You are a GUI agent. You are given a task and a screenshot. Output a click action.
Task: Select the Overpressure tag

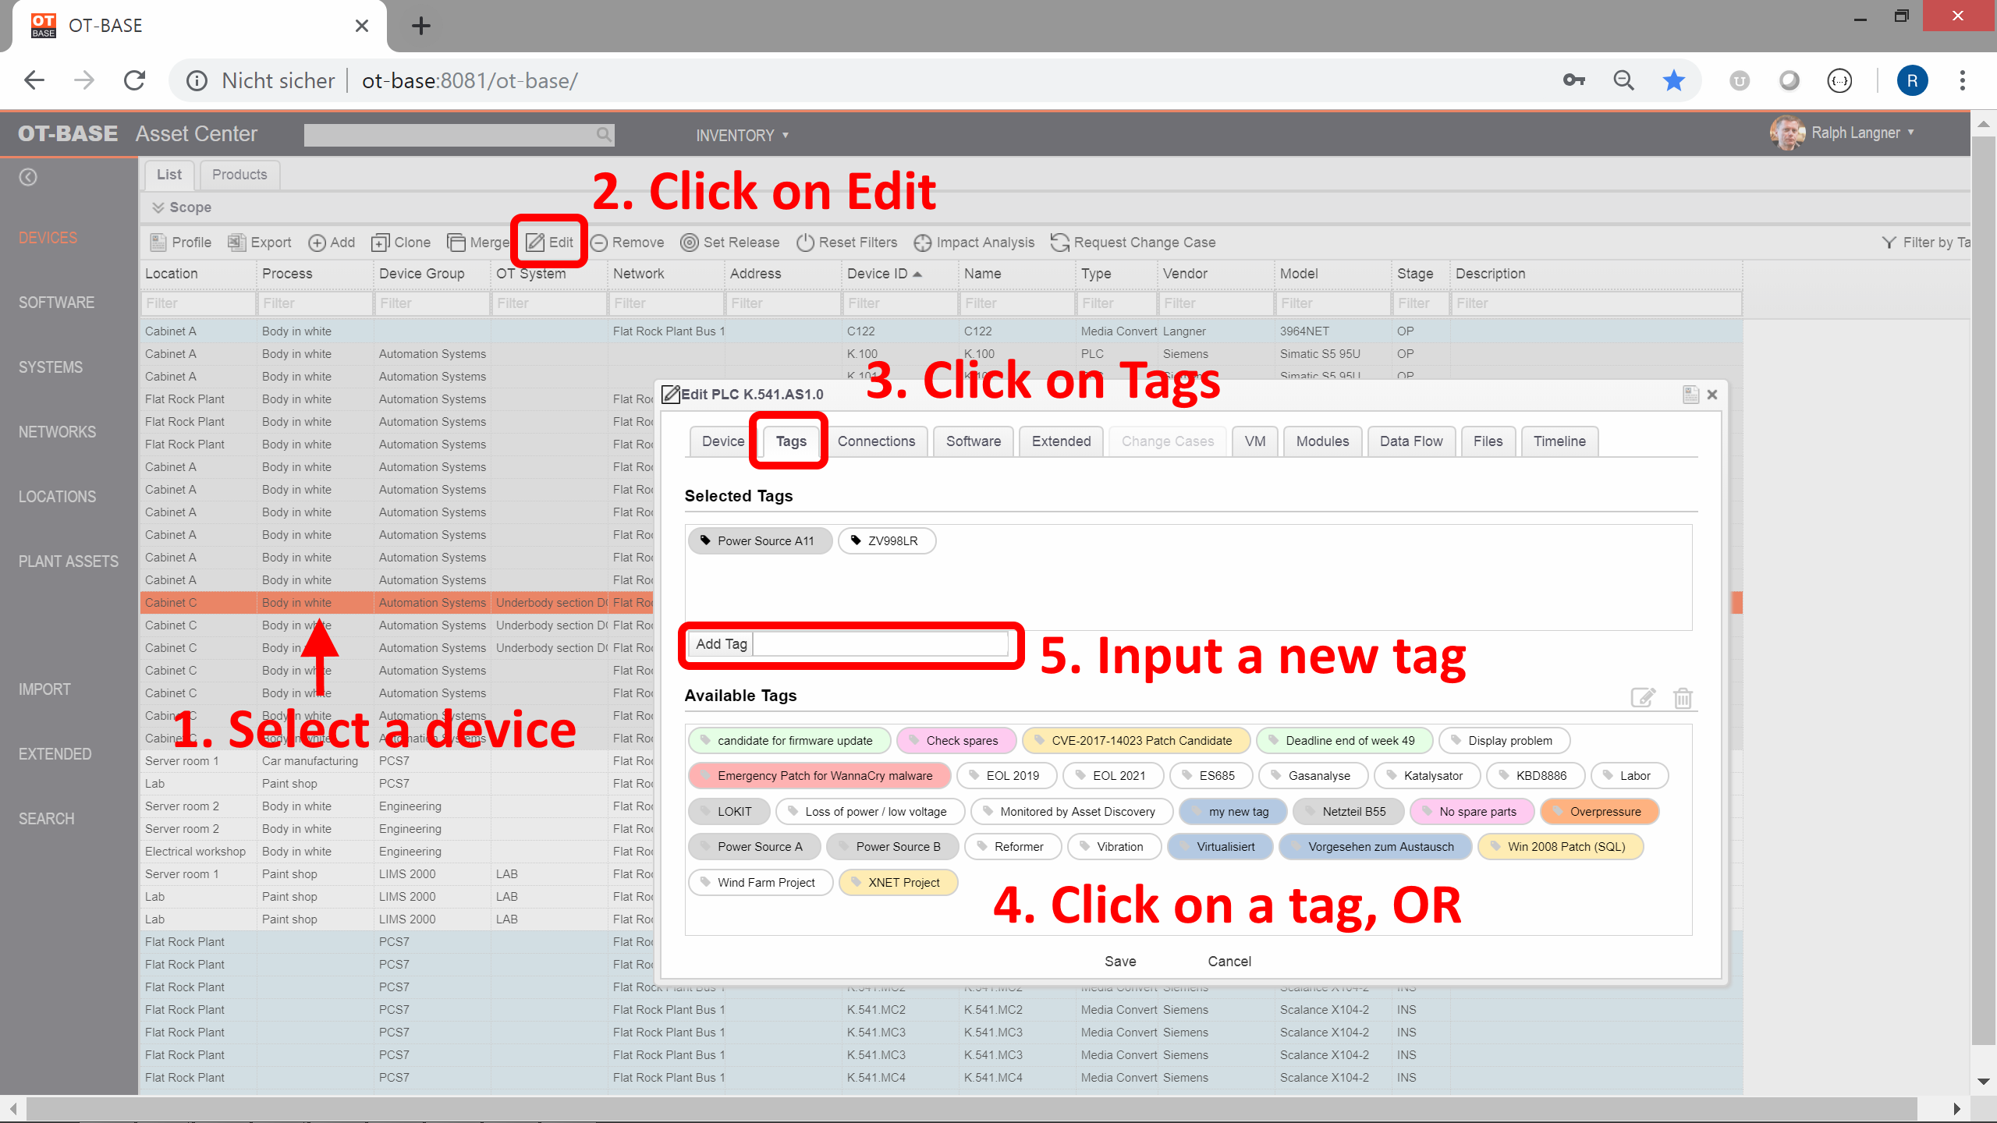[1600, 811]
